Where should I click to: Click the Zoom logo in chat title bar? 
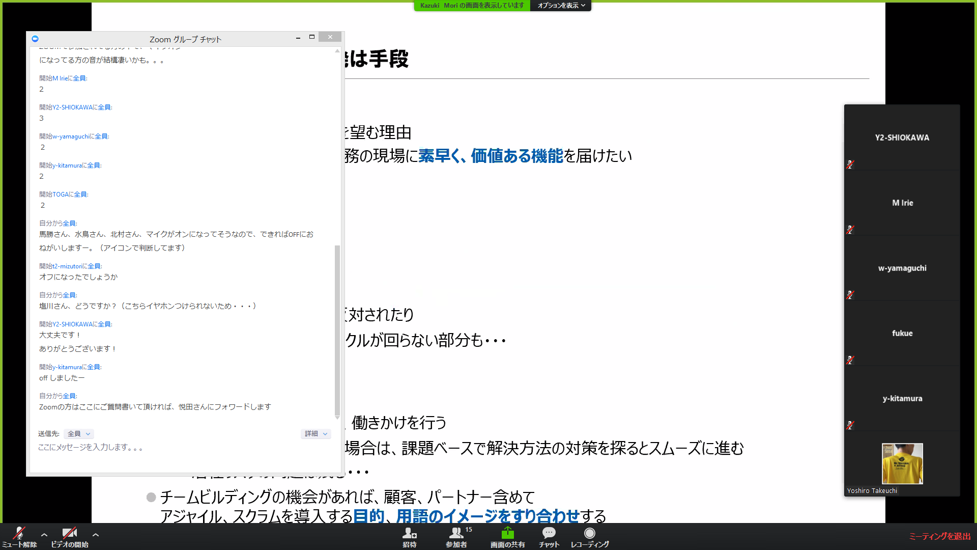35,39
